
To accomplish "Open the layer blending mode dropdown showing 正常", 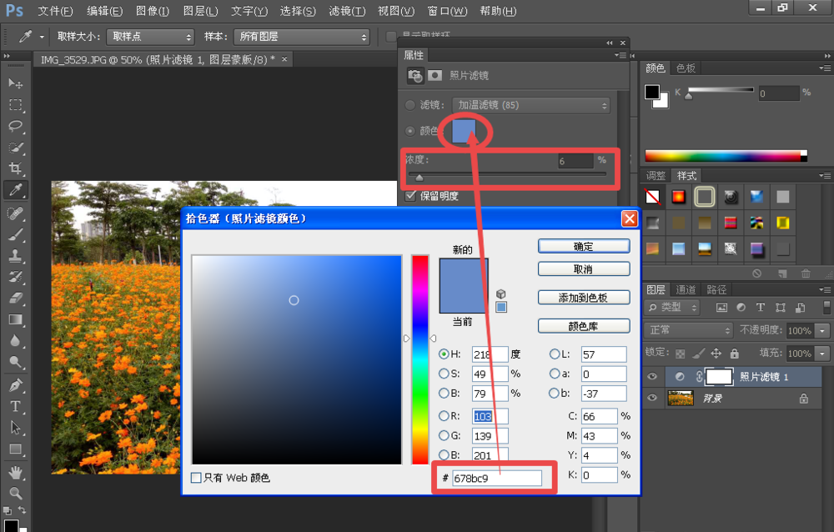I will tap(687, 330).
